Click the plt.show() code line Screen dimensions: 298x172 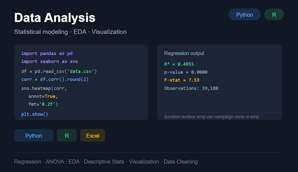(x=35, y=114)
